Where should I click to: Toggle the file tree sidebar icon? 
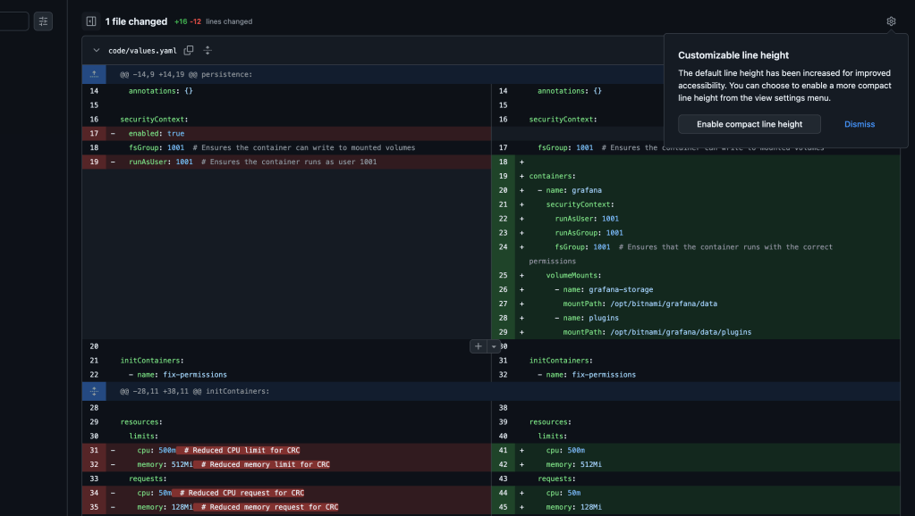[91, 21]
